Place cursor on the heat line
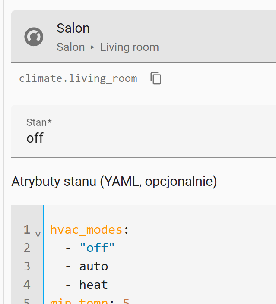This screenshot has width=276, height=304. click(x=94, y=285)
